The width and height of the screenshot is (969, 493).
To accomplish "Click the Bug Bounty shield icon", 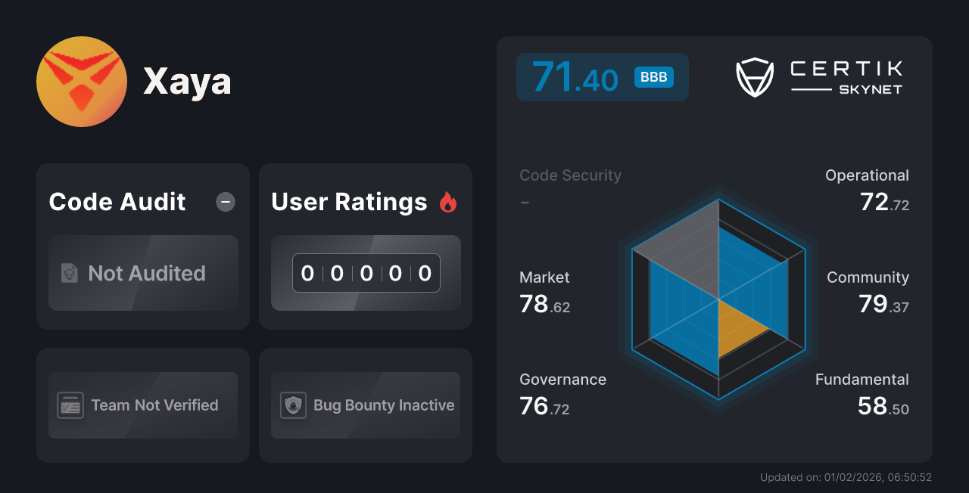I will pos(293,405).
